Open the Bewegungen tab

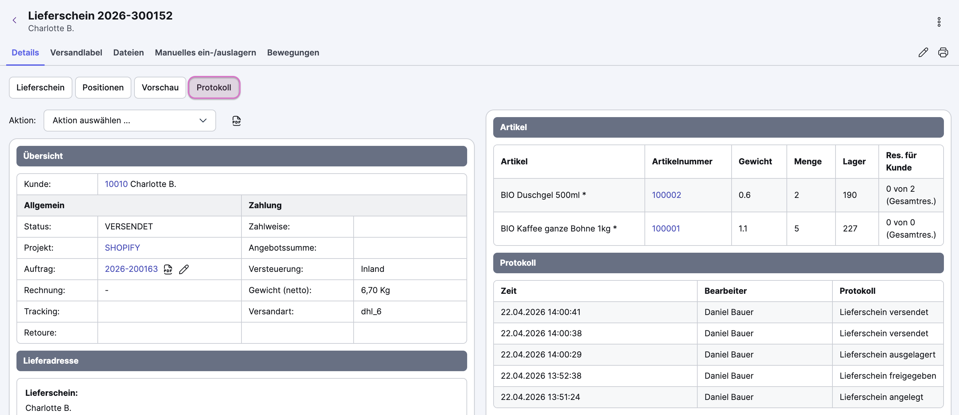coord(293,52)
